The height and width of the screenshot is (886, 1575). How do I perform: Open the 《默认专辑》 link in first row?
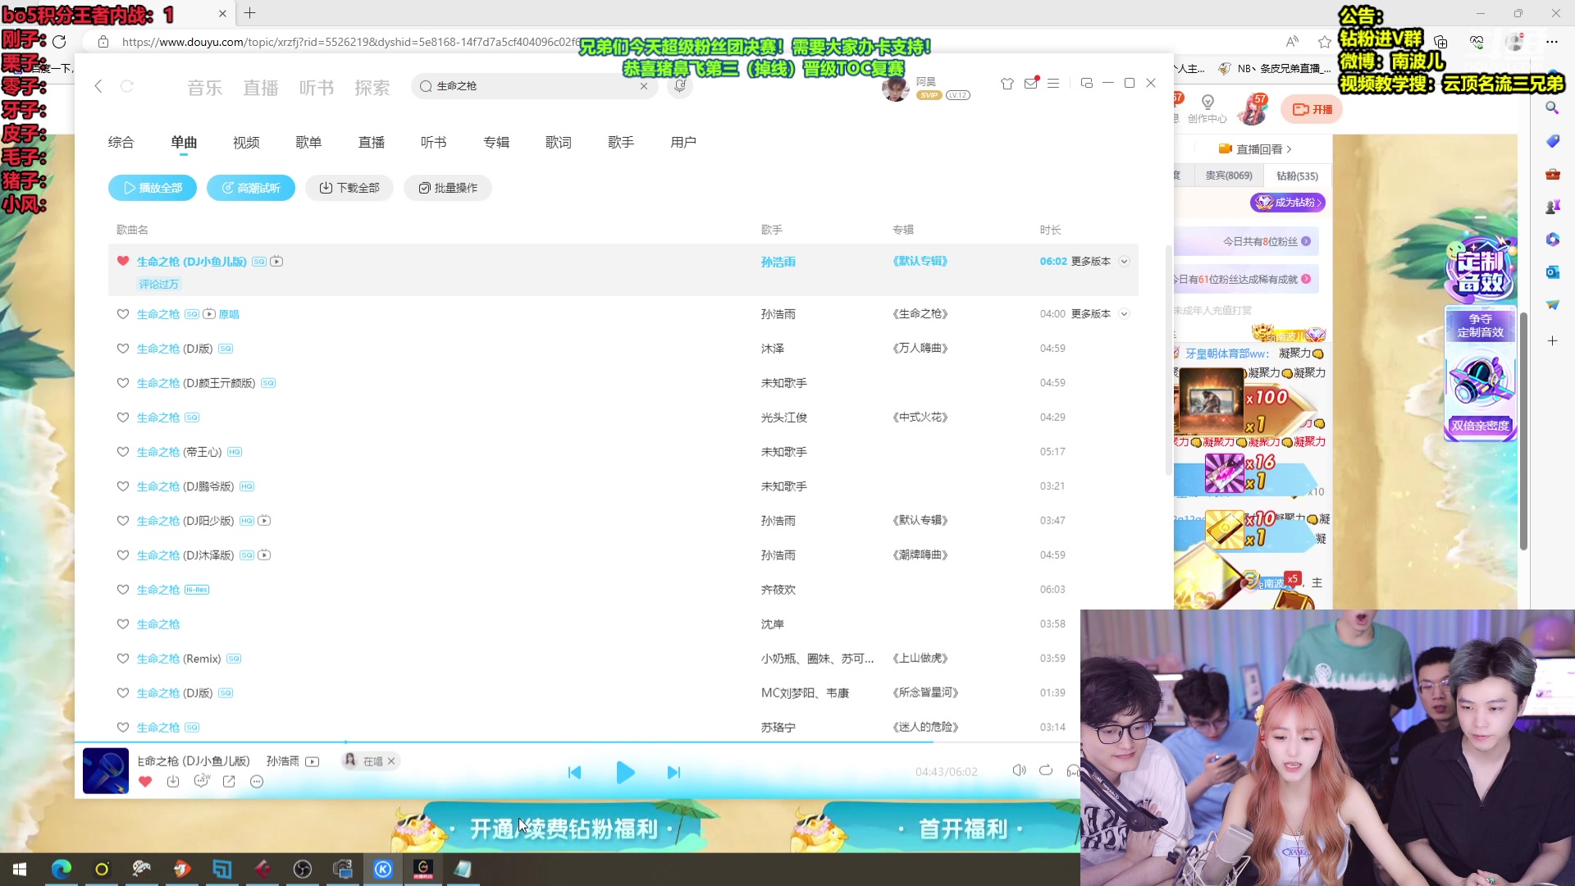pos(920,262)
